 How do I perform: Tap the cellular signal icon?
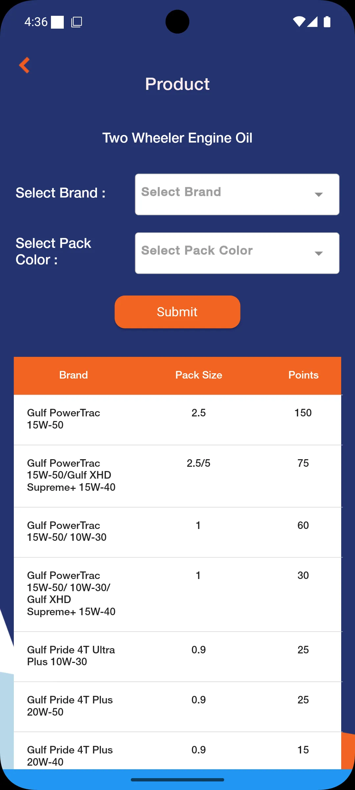click(x=312, y=22)
